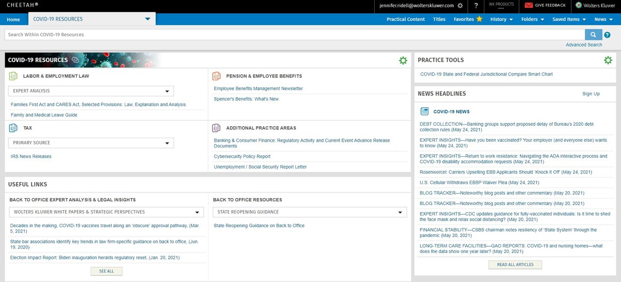Open State Reopening Guidance on Back to Office

[x=259, y=226]
